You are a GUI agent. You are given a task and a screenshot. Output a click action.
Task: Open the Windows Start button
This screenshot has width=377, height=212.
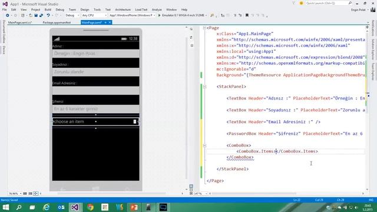coord(5,207)
